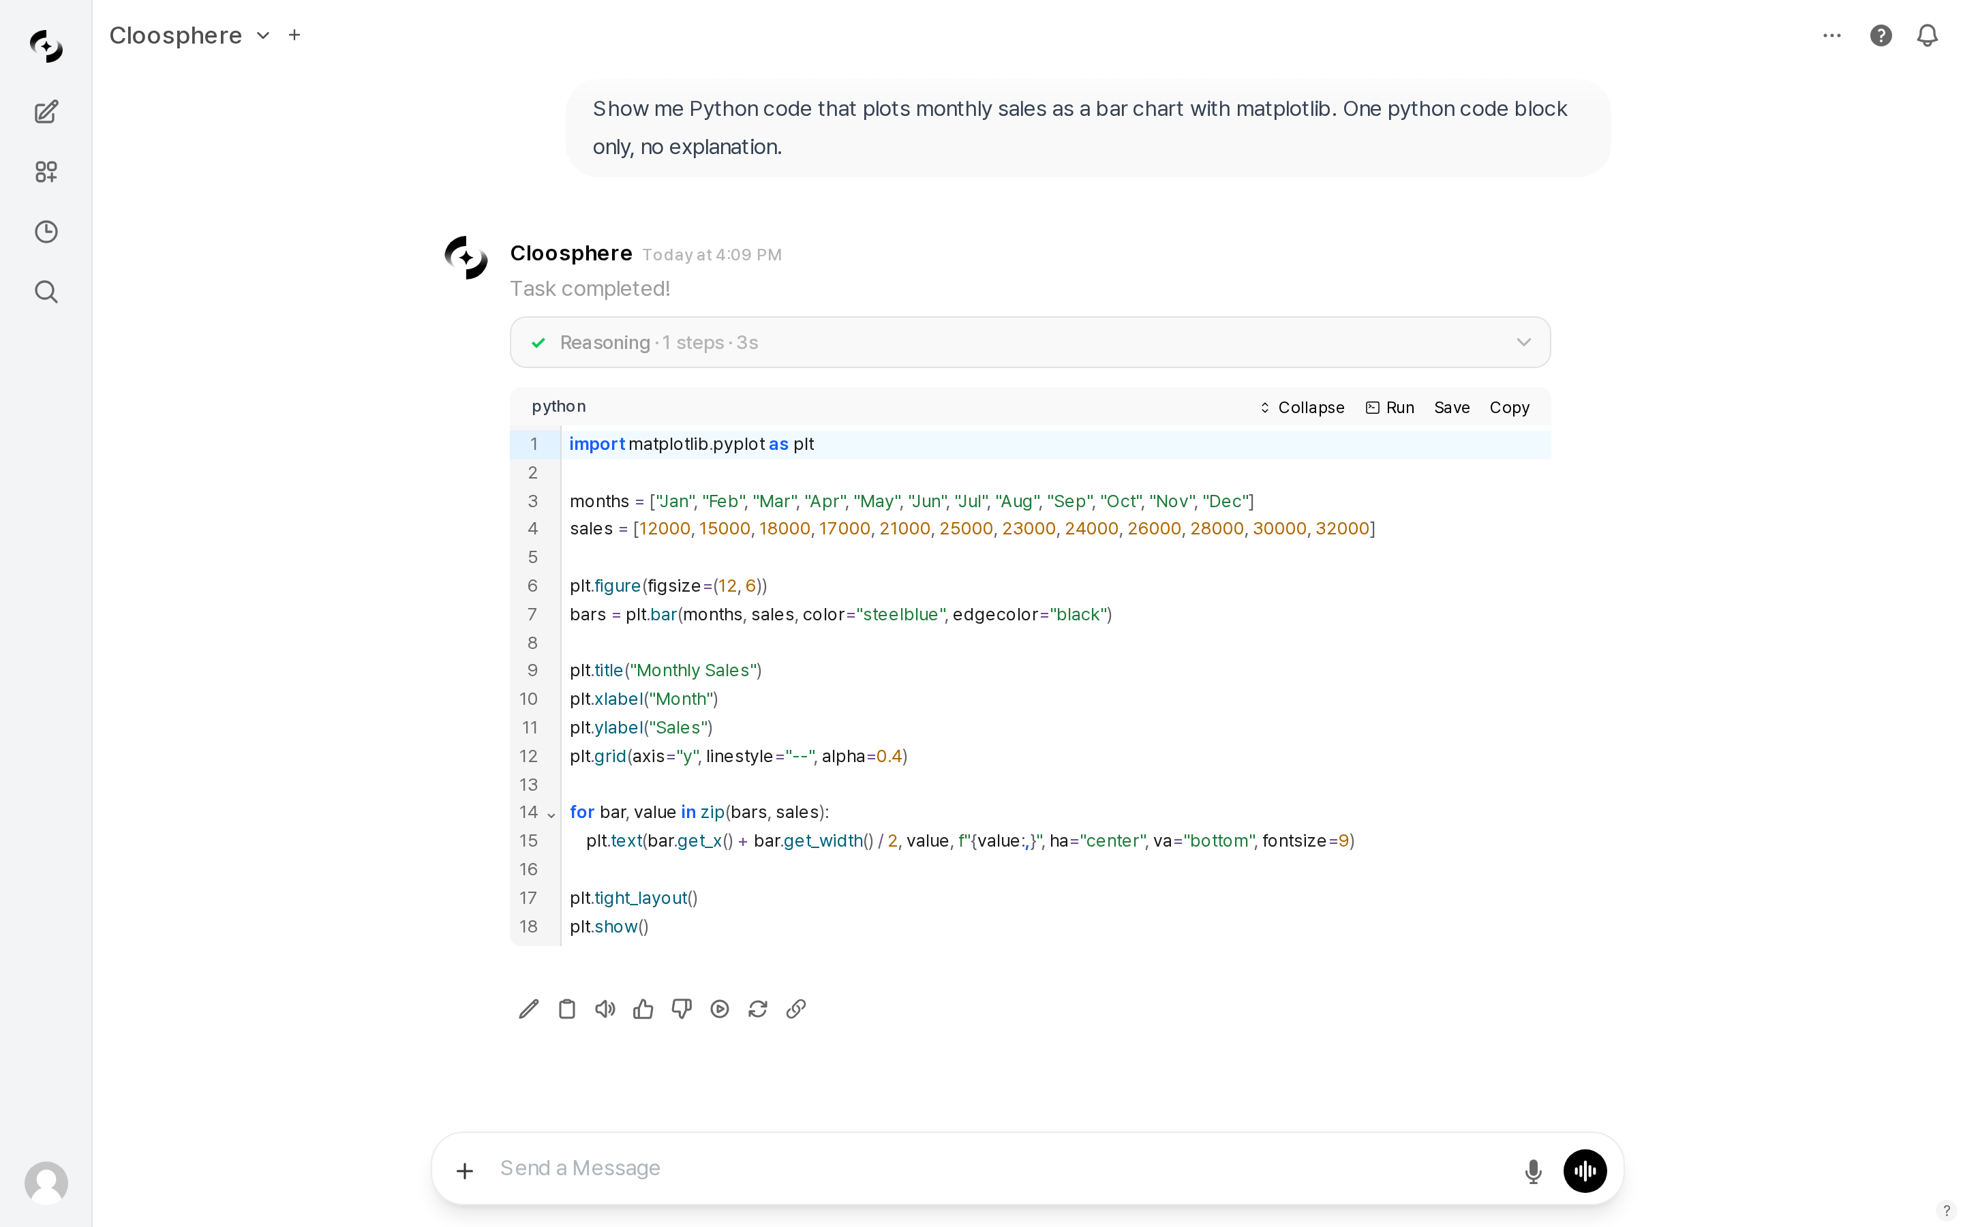The width and height of the screenshot is (1963, 1227).
Task: Edit the response with pencil icon
Action: click(529, 1009)
